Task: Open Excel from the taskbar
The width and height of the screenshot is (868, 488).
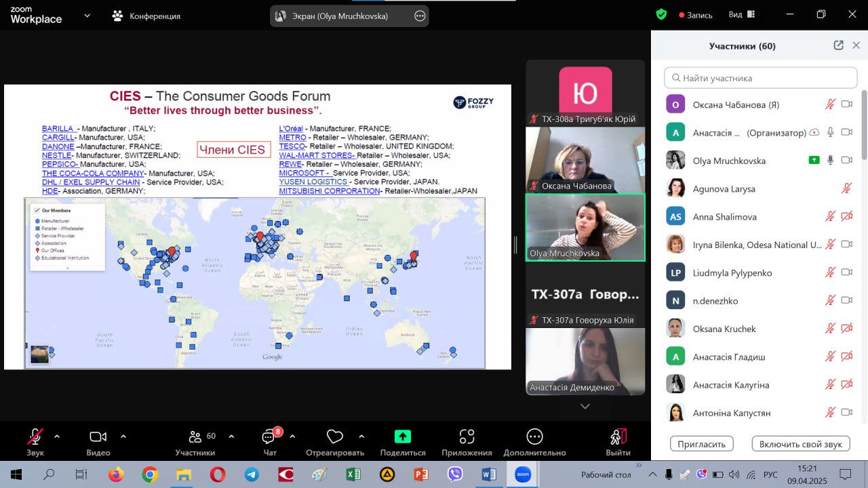Action: point(353,474)
